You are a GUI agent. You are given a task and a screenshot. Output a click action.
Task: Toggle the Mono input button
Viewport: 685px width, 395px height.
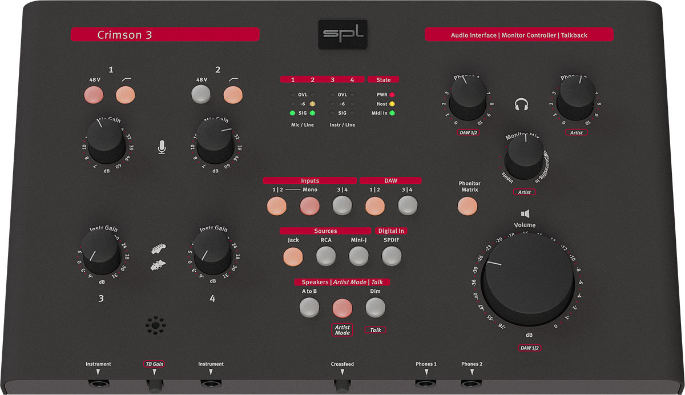[310, 205]
